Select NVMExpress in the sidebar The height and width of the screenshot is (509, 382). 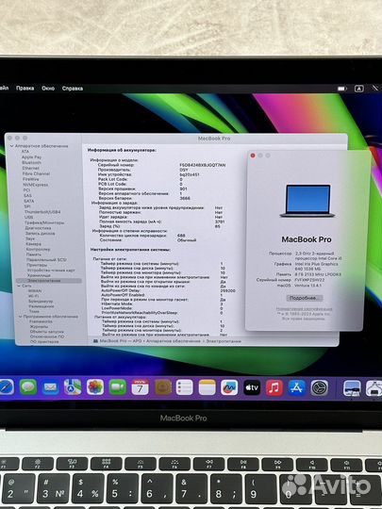(x=36, y=185)
